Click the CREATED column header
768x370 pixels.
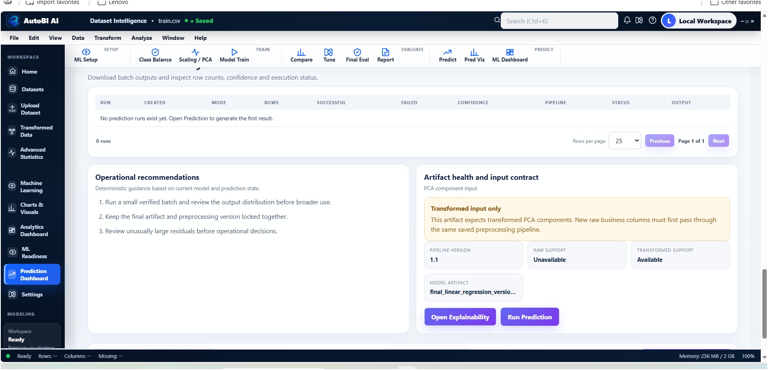155,103
